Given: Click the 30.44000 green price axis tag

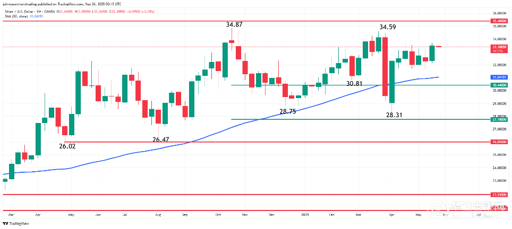Looking at the screenshot, I should [x=498, y=85].
